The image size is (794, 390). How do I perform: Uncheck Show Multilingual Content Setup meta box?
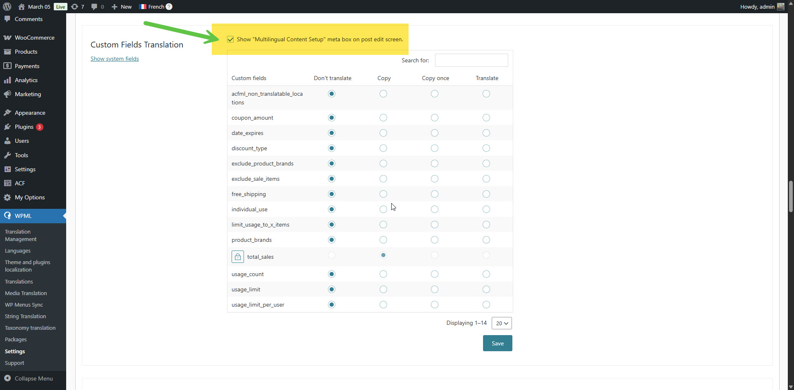click(230, 39)
